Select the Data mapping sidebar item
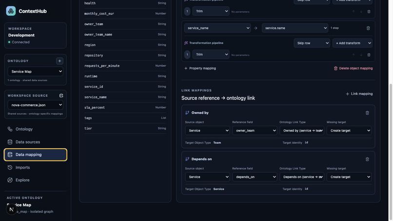The width and height of the screenshot is (393, 221). pyautogui.click(x=35, y=155)
